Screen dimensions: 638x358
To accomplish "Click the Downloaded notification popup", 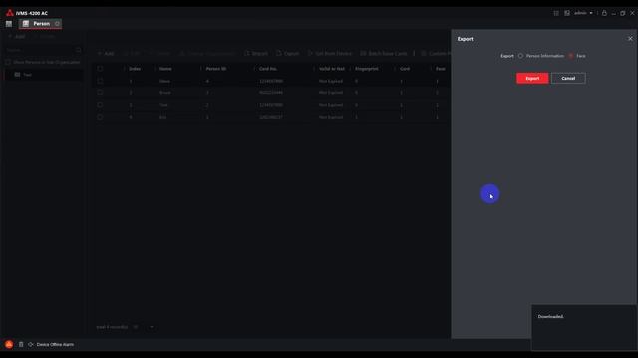I will [584, 327].
